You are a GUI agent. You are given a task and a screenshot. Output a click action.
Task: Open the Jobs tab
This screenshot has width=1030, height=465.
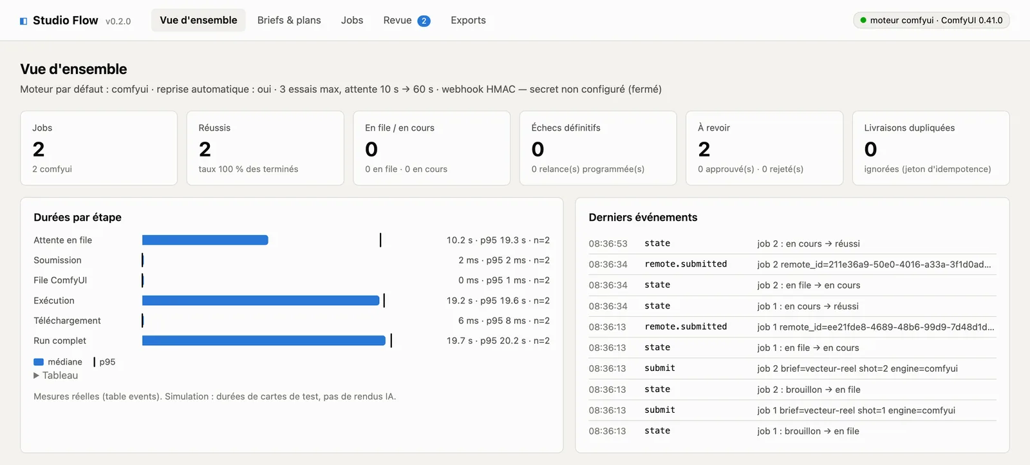point(352,21)
